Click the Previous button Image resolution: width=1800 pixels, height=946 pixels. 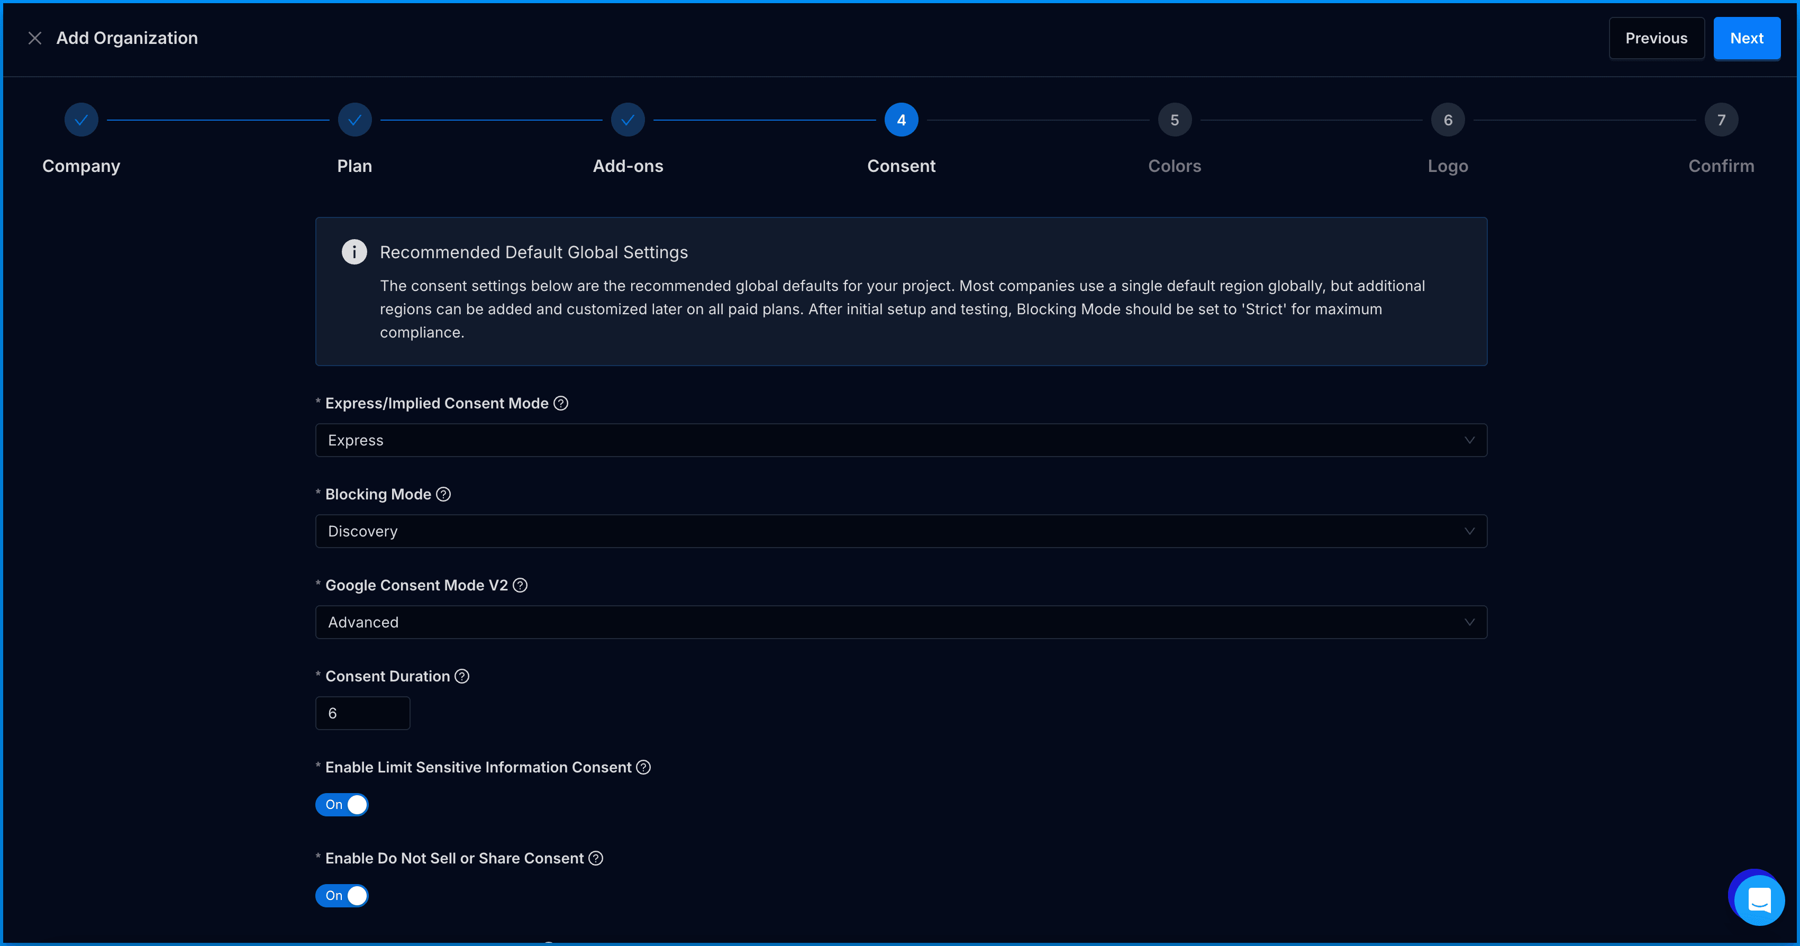coord(1656,39)
